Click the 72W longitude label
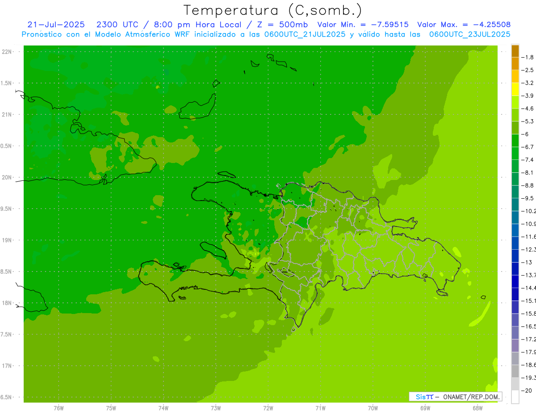This screenshot has width=536, height=414. click(268, 408)
